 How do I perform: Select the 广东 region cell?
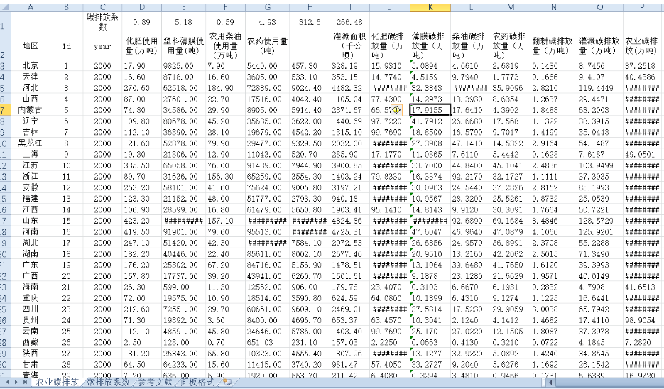coord(30,265)
